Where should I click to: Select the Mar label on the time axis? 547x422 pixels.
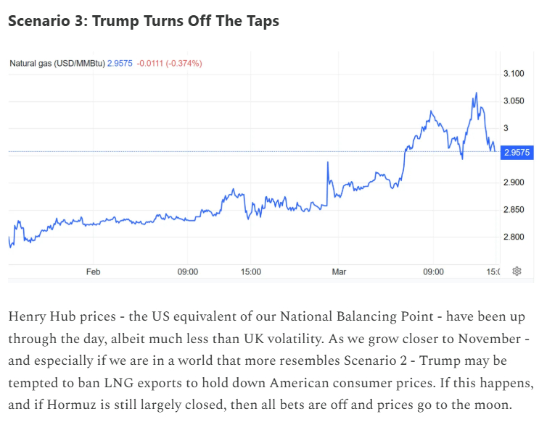coord(340,272)
